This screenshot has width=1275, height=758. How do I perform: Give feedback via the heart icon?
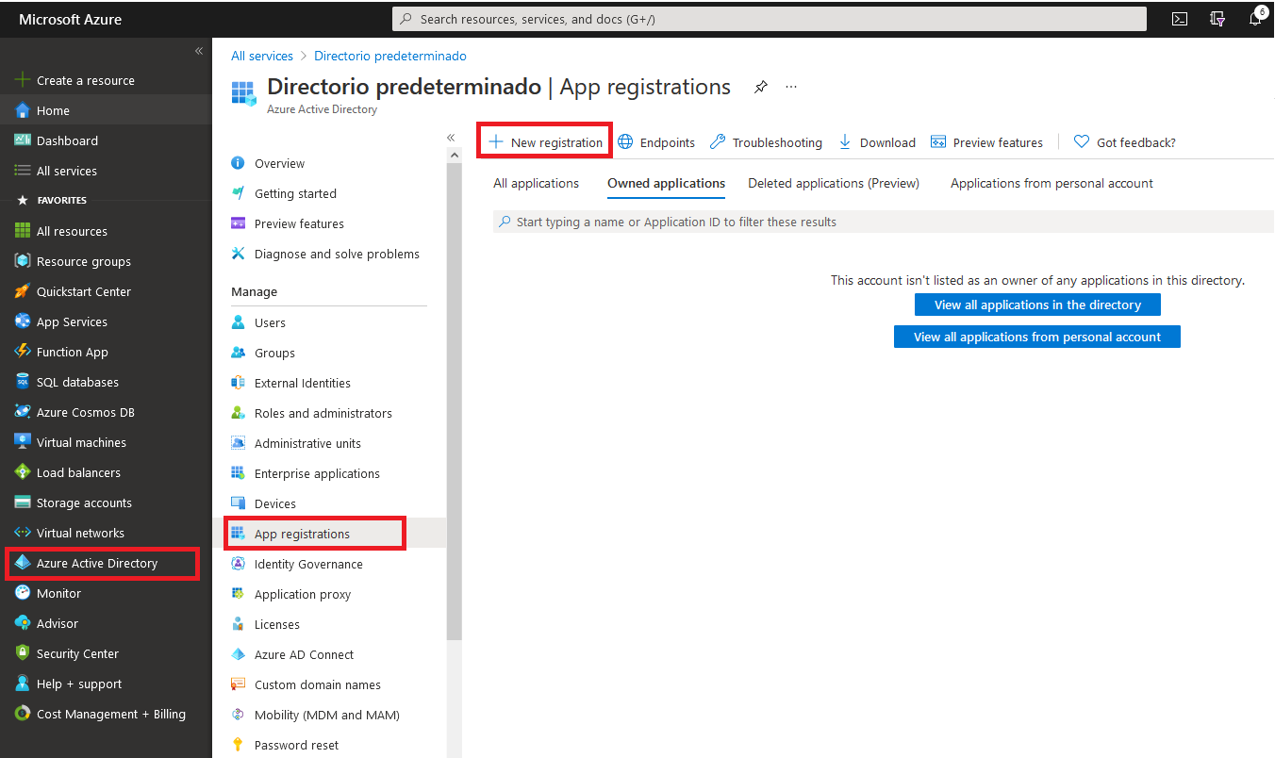(x=1124, y=141)
